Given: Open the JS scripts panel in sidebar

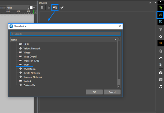Looking at the screenshot, I should coord(160,43).
